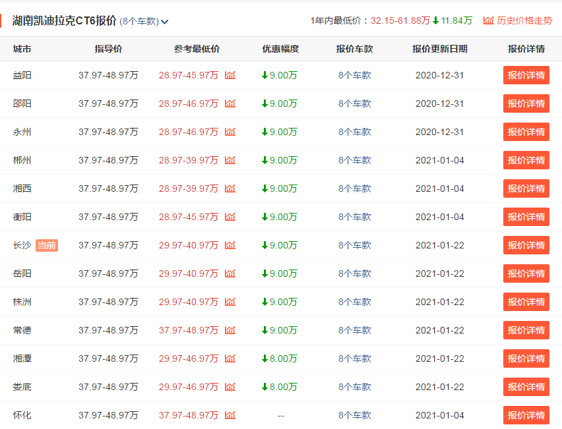Click 报价详情 button for 岳阳

pos(526,273)
